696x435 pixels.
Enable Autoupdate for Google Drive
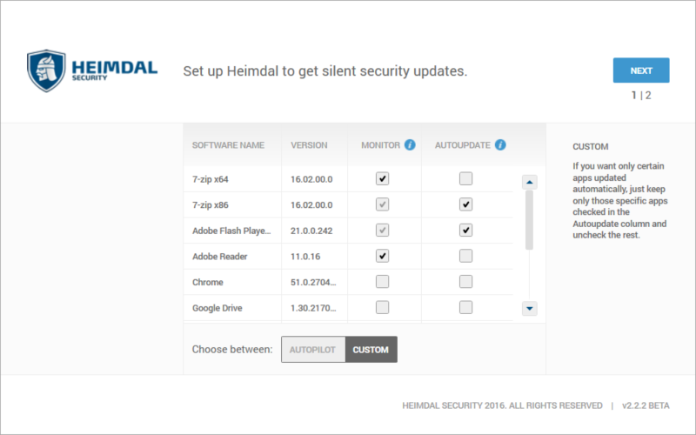465,307
